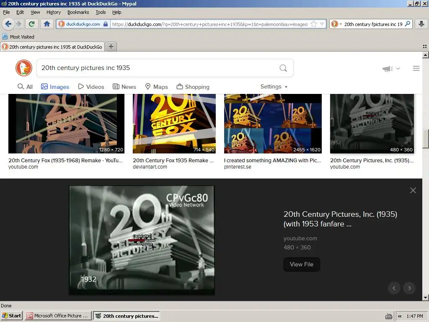Click the on-screen keyboard tray icon

point(388,316)
